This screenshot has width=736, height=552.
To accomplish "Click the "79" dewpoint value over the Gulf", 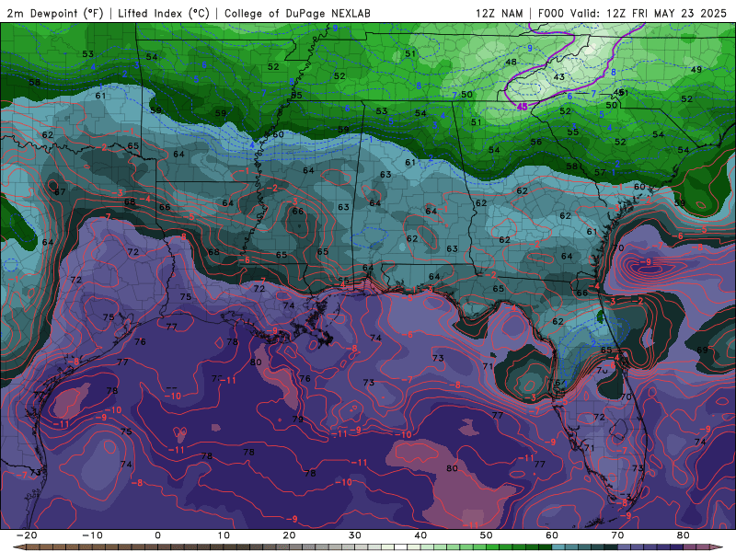I will pos(297,420).
